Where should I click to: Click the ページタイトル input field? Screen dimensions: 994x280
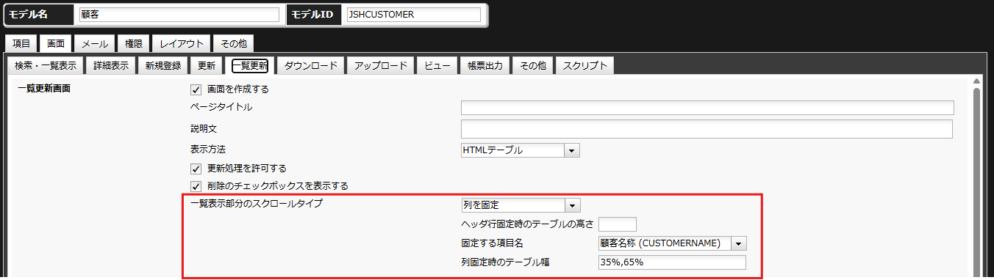coord(707,108)
